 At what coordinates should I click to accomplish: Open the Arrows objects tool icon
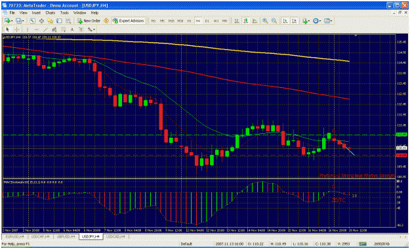tap(90, 30)
